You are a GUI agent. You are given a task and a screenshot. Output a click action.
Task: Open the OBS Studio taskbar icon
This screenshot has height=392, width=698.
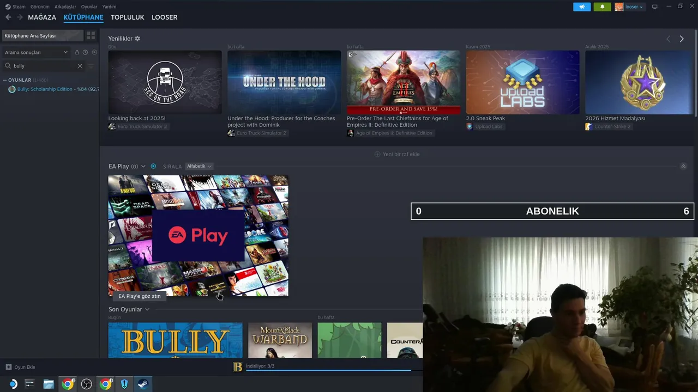[x=86, y=384]
